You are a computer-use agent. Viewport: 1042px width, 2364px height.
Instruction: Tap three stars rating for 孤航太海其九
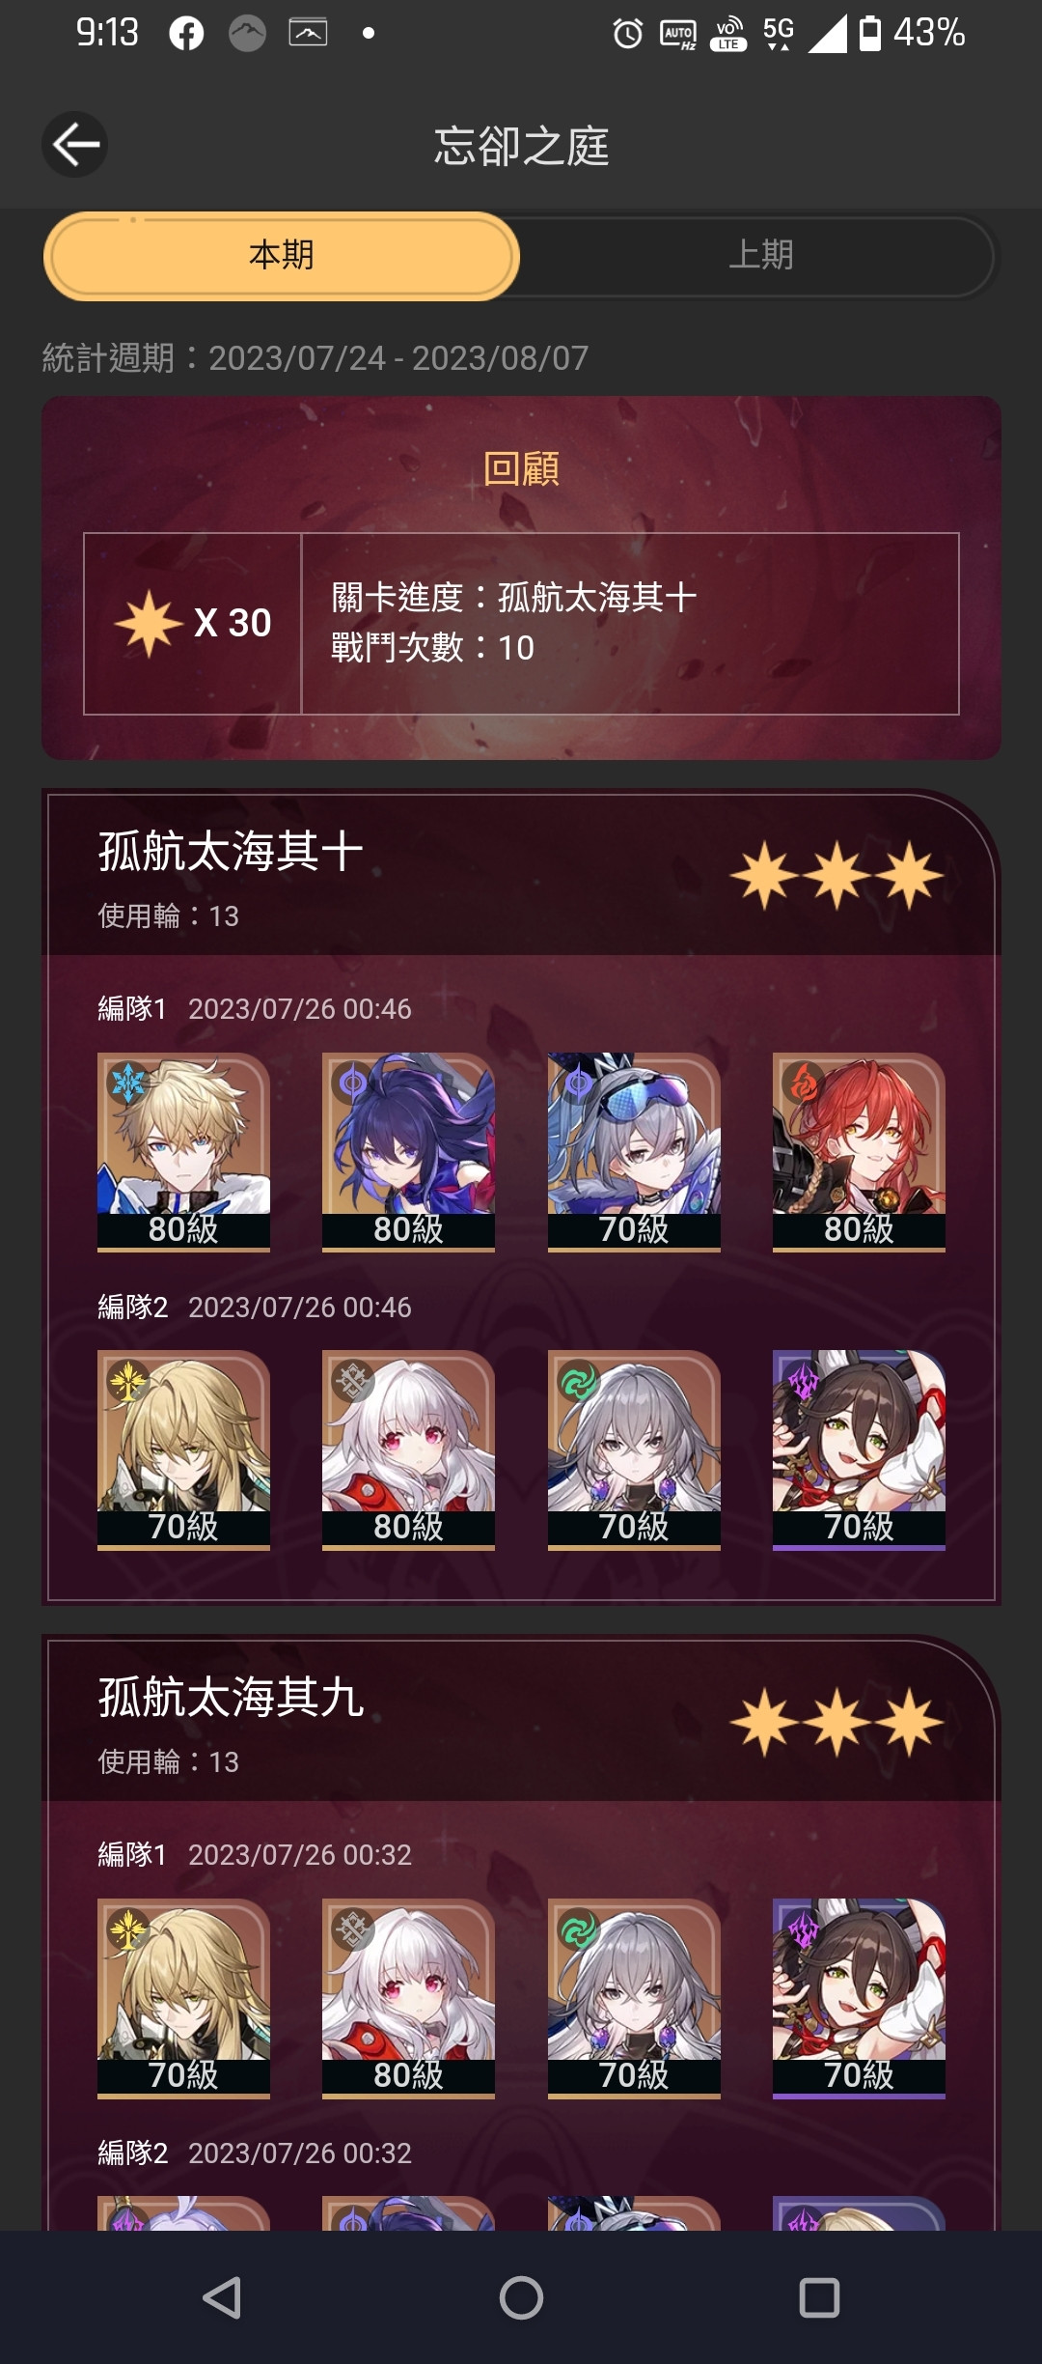[x=836, y=1722]
